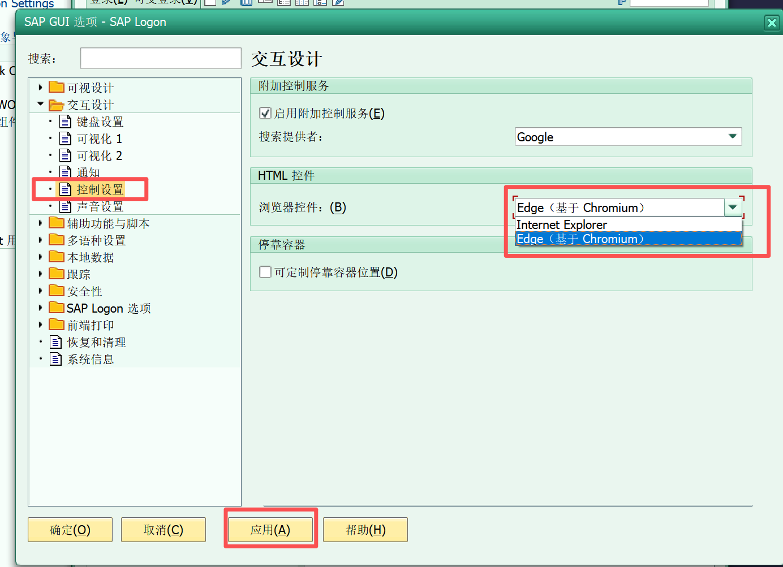Click the SAP Logon 选项 folder icon
The image size is (783, 567).
[57, 308]
